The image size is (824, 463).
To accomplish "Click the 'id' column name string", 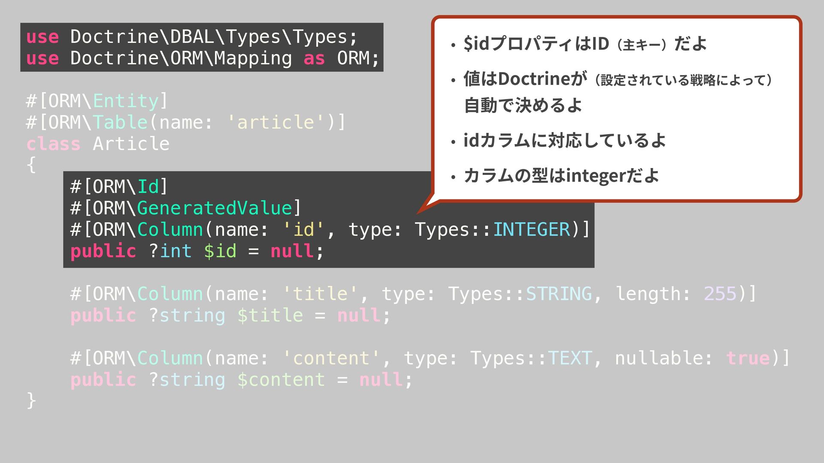I will click(303, 230).
